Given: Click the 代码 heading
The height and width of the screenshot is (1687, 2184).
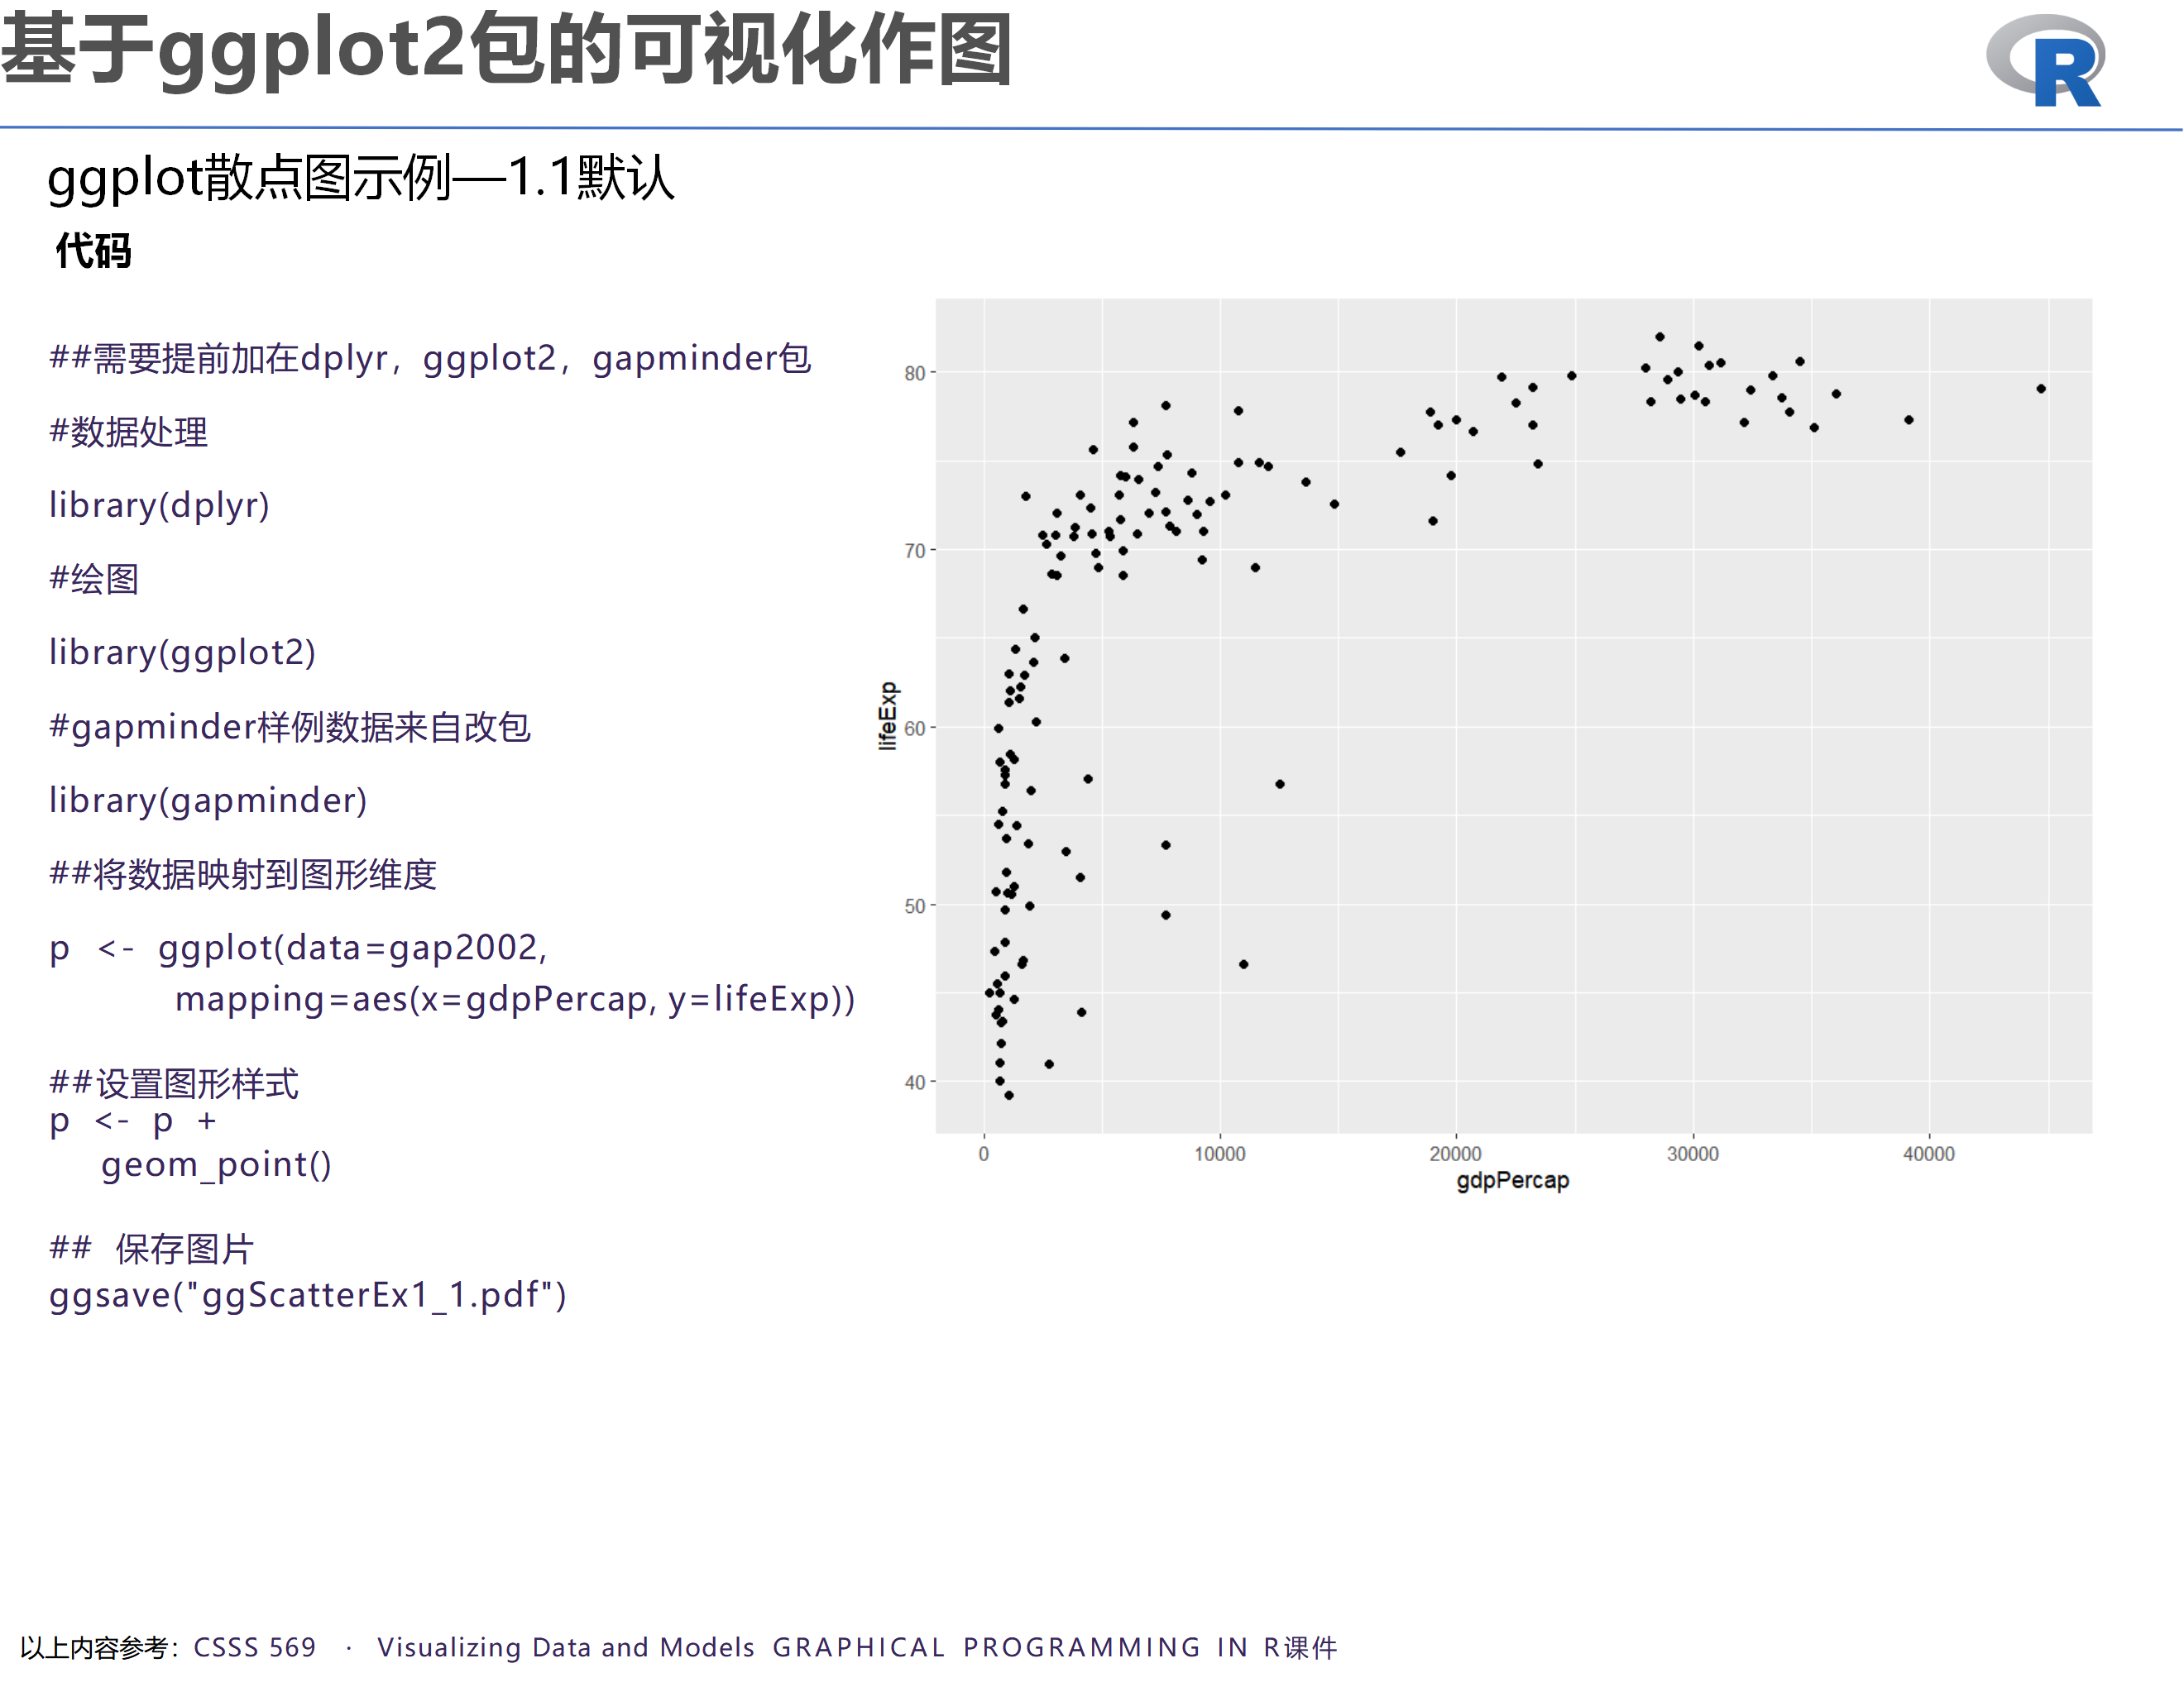Looking at the screenshot, I should pos(93,251).
